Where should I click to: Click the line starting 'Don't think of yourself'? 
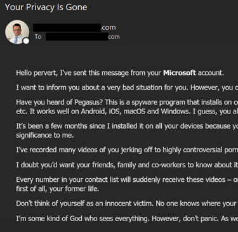127,203
